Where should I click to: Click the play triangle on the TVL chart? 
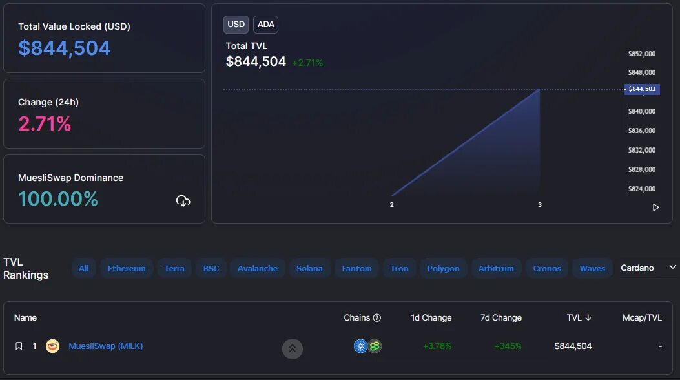(655, 207)
